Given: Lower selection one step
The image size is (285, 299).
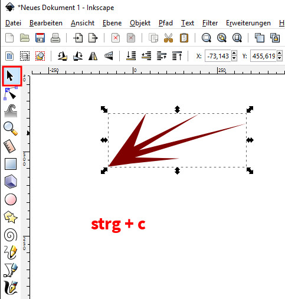Looking at the screenshot, I should point(146,56).
